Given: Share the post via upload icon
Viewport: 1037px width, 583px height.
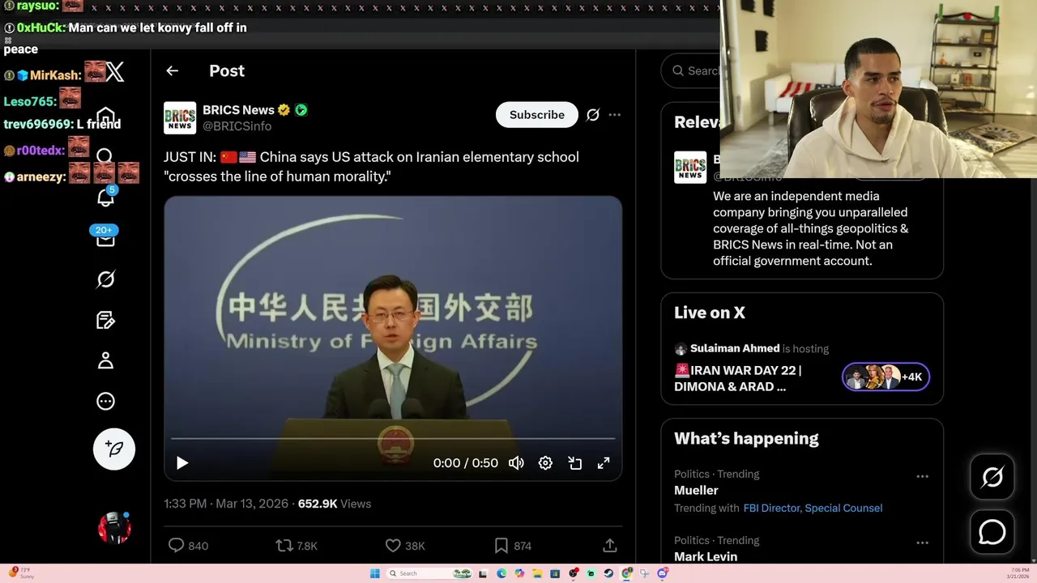Looking at the screenshot, I should 610,546.
